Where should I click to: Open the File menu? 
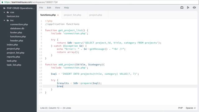click(41, 7)
